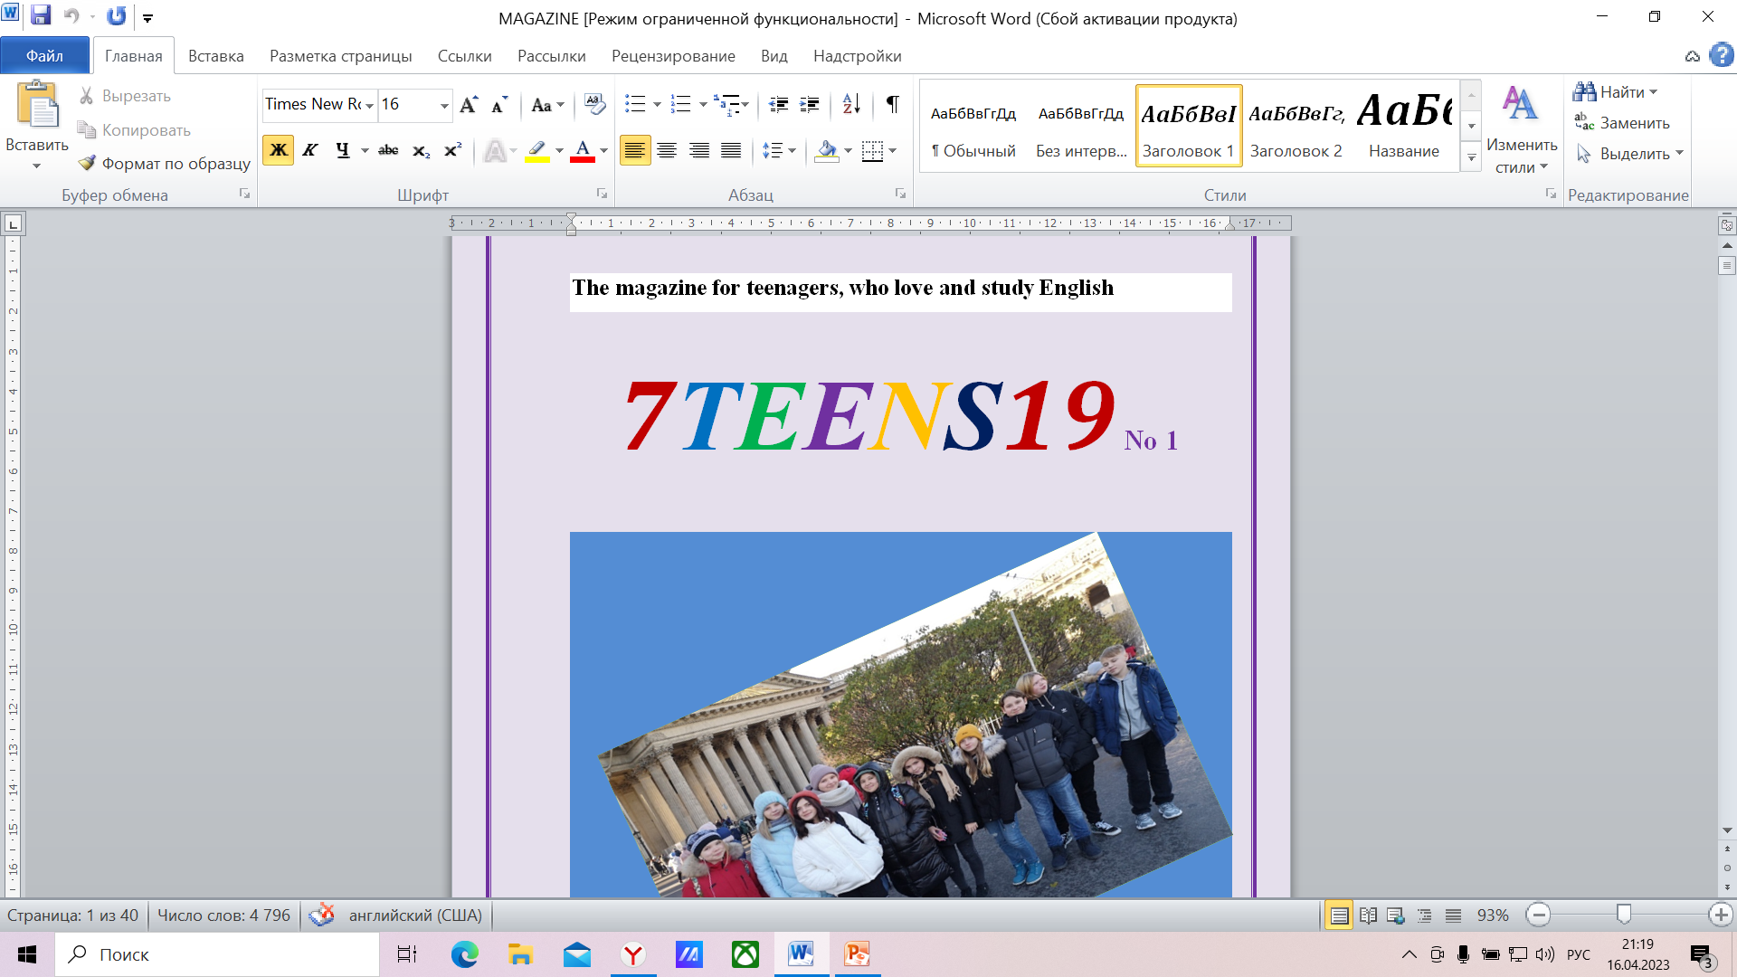
Task: Click the zoom slider handle
Action: (x=1624, y=915)
